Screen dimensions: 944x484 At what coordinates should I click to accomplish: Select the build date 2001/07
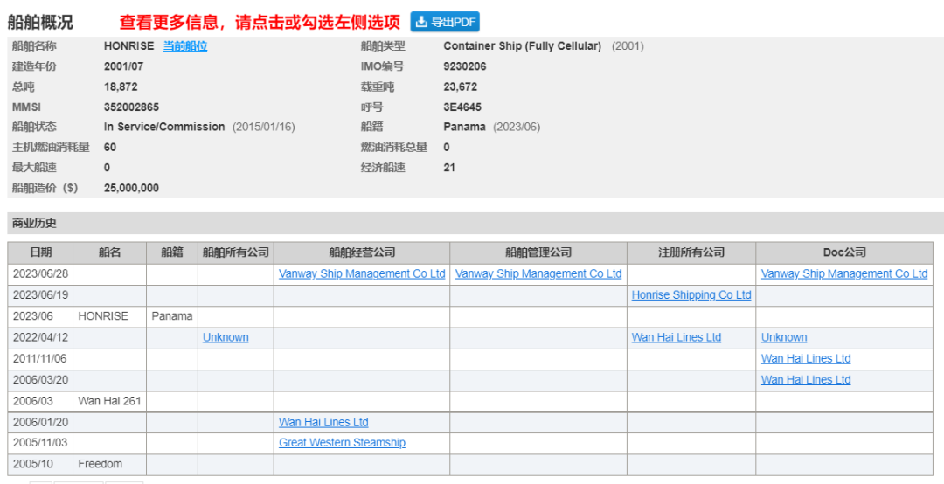pos(123,66)
